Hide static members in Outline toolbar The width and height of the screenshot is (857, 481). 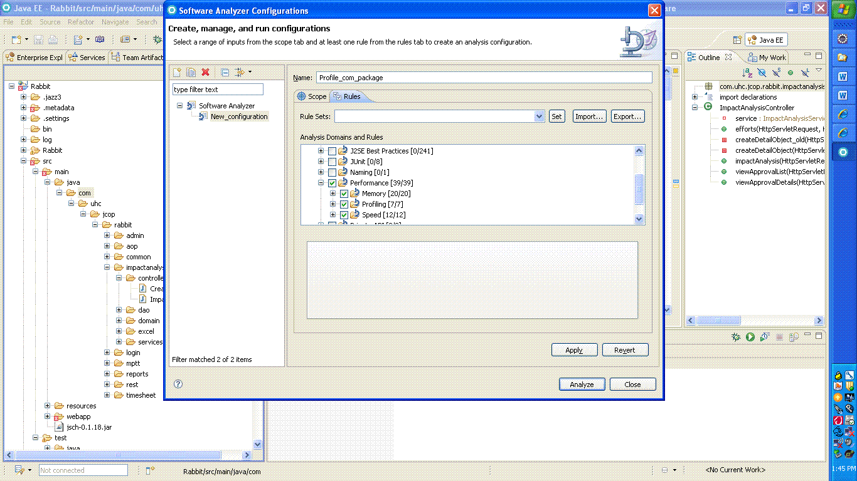[x=776, y=73]
